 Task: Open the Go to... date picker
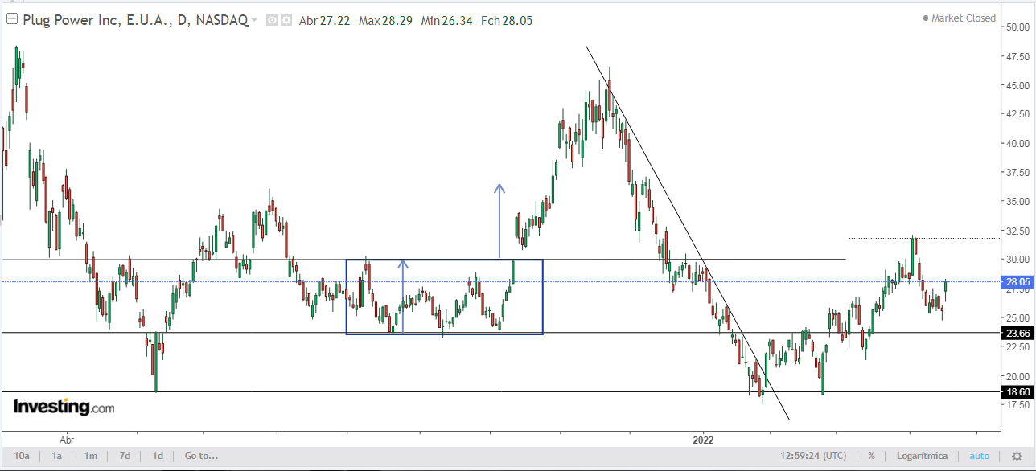coord(201,456)
